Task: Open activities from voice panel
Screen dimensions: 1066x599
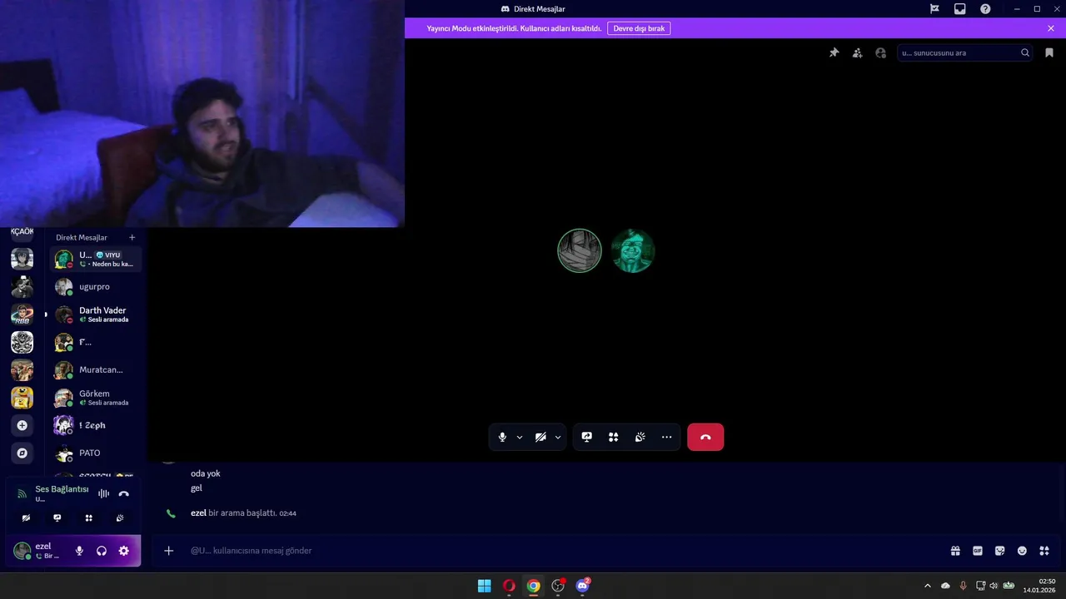Action: click(88, 517)
